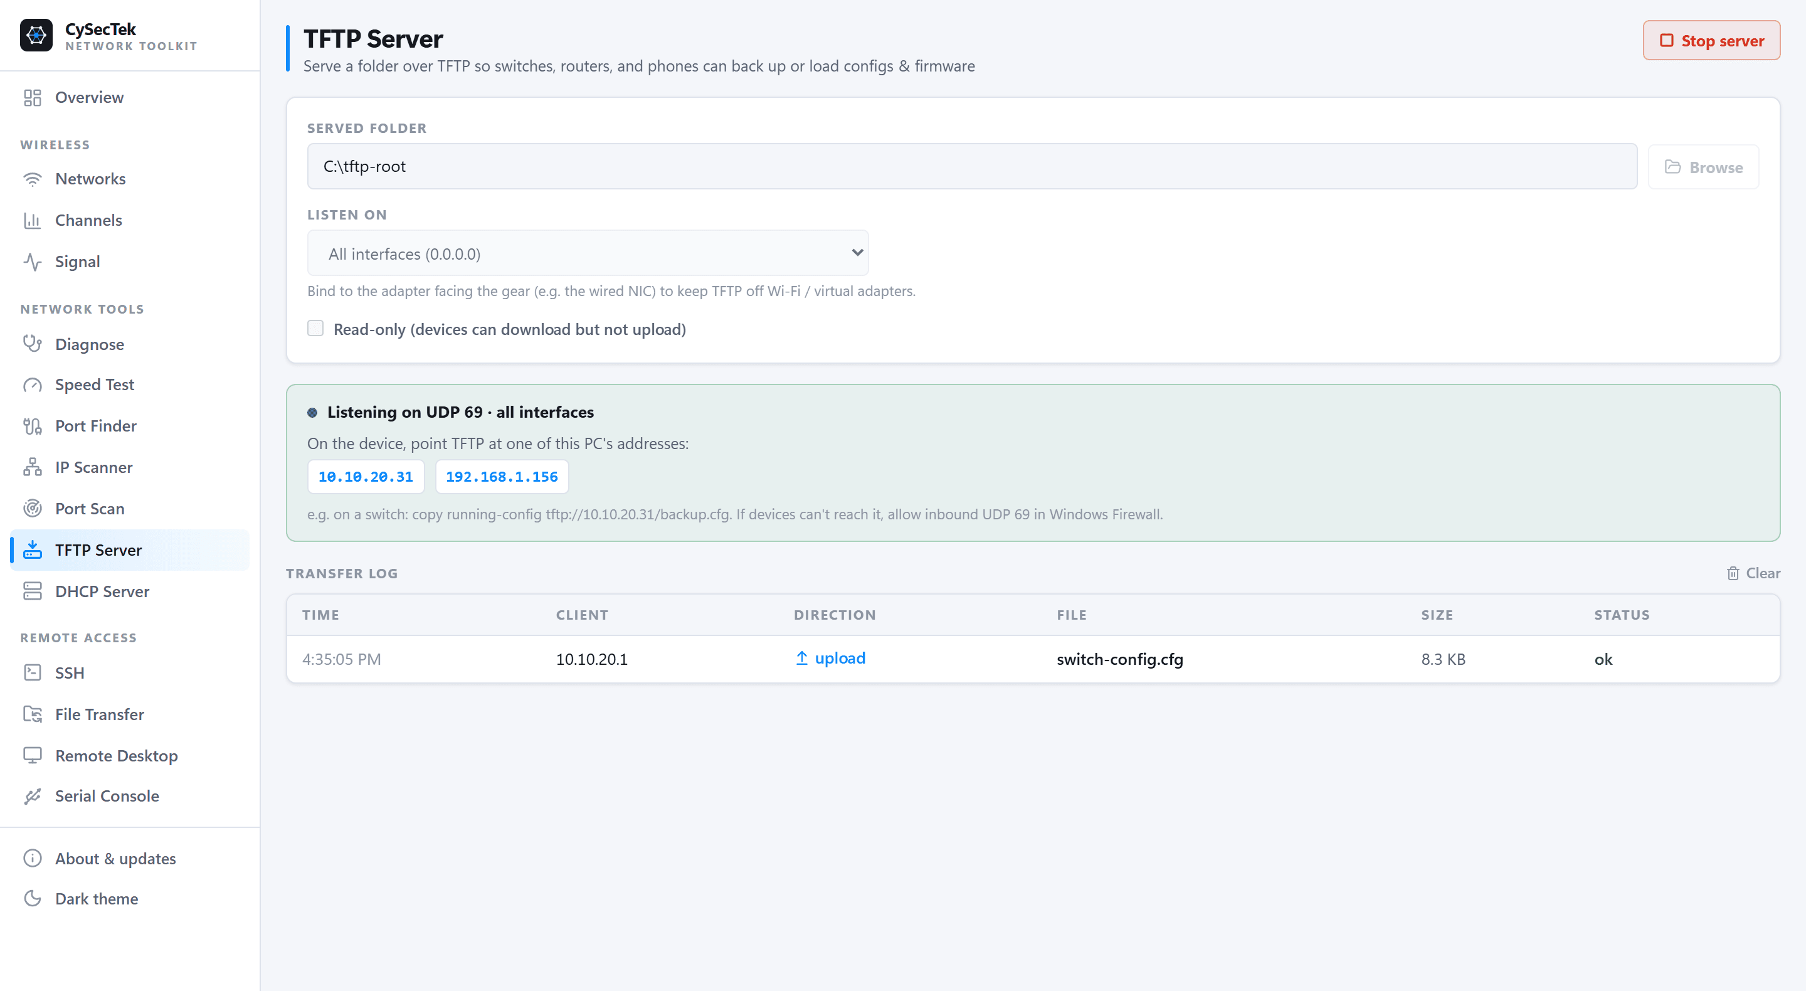This screenshot has height=991, width=1806.
Task: Click the stop square icon in Stop server
Action: [1667, 41]
